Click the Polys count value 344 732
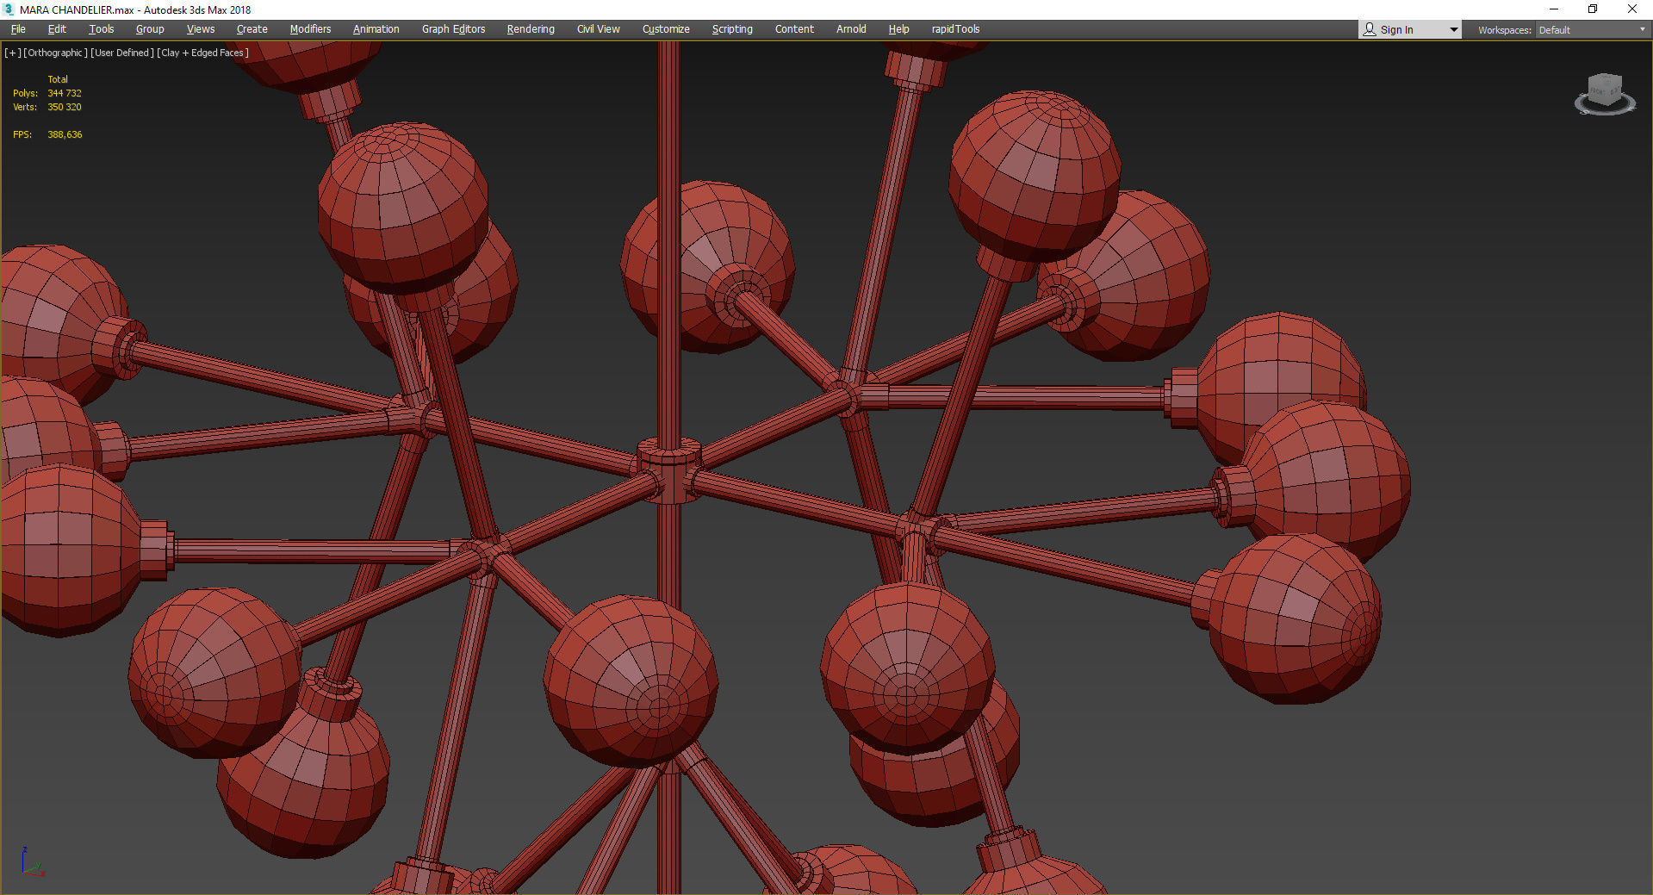1653x895 pixels. click(65, 93)
